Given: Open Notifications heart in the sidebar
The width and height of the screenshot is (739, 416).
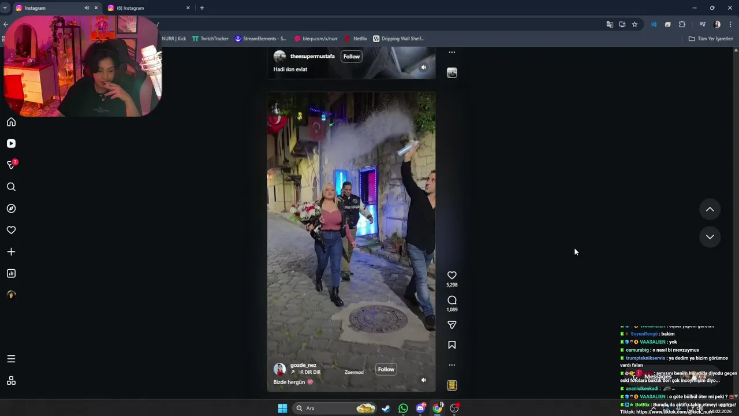Looking at the screenshot, I should point(11,230).
